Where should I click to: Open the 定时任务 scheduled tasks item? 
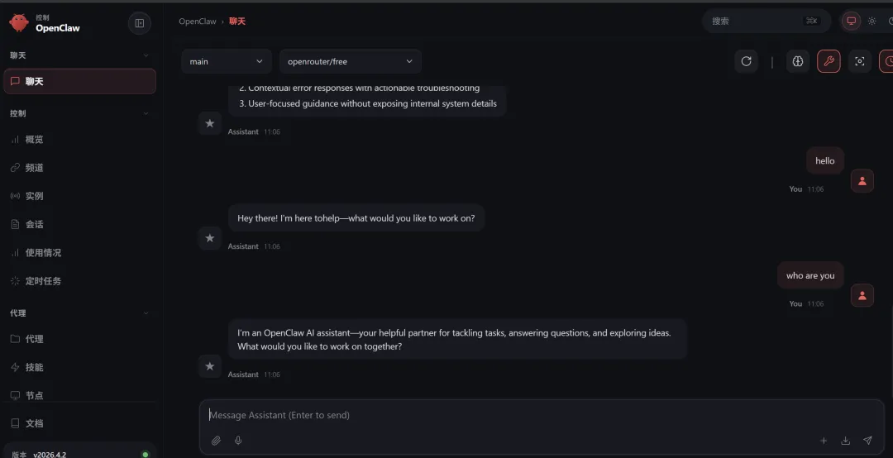[43, 281]
